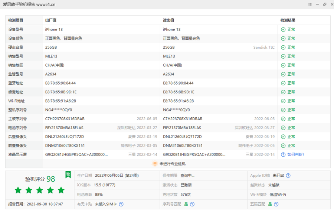Select factory battery serial F8Y21370M5A18FLAS
This screenshot has width=334, height=212.
pyautogui.click(x=64, y=128)
